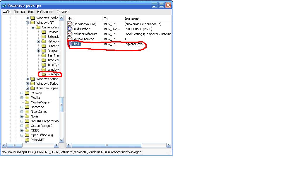Click the Time Zones folder icon

pos(44,60)
